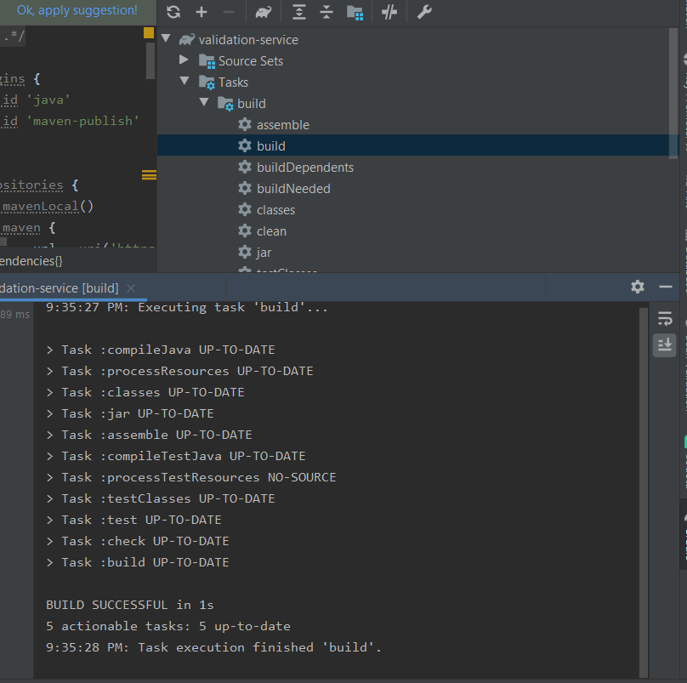Link a new Gradle project with plus icon
The height and width of the screenshot is (683, 687).
[x=202, y=12]
